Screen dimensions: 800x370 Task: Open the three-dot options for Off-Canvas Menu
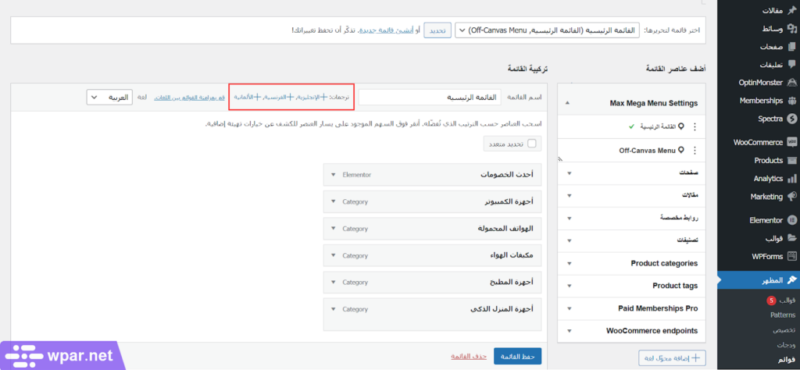pos(695,150)
